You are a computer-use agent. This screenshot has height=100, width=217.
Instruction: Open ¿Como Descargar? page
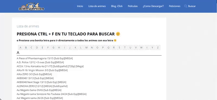pyautogui.click(x=153, y=6)
